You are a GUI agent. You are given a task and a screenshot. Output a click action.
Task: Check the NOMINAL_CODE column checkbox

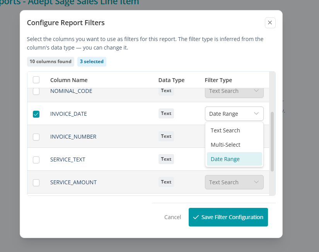pos(36,91)
